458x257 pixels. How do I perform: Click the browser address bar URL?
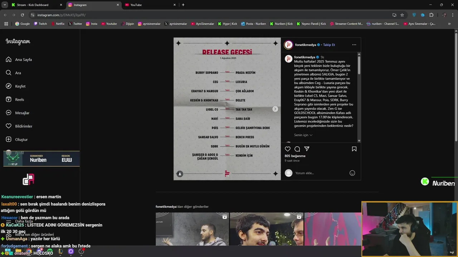coord(62,15)
